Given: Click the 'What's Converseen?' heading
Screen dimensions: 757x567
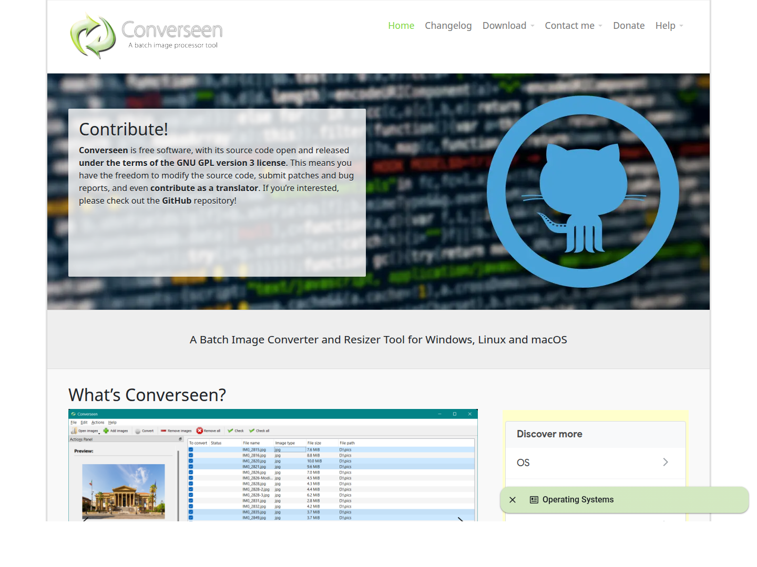Looking at the screenshot, I should coord(147,395).
